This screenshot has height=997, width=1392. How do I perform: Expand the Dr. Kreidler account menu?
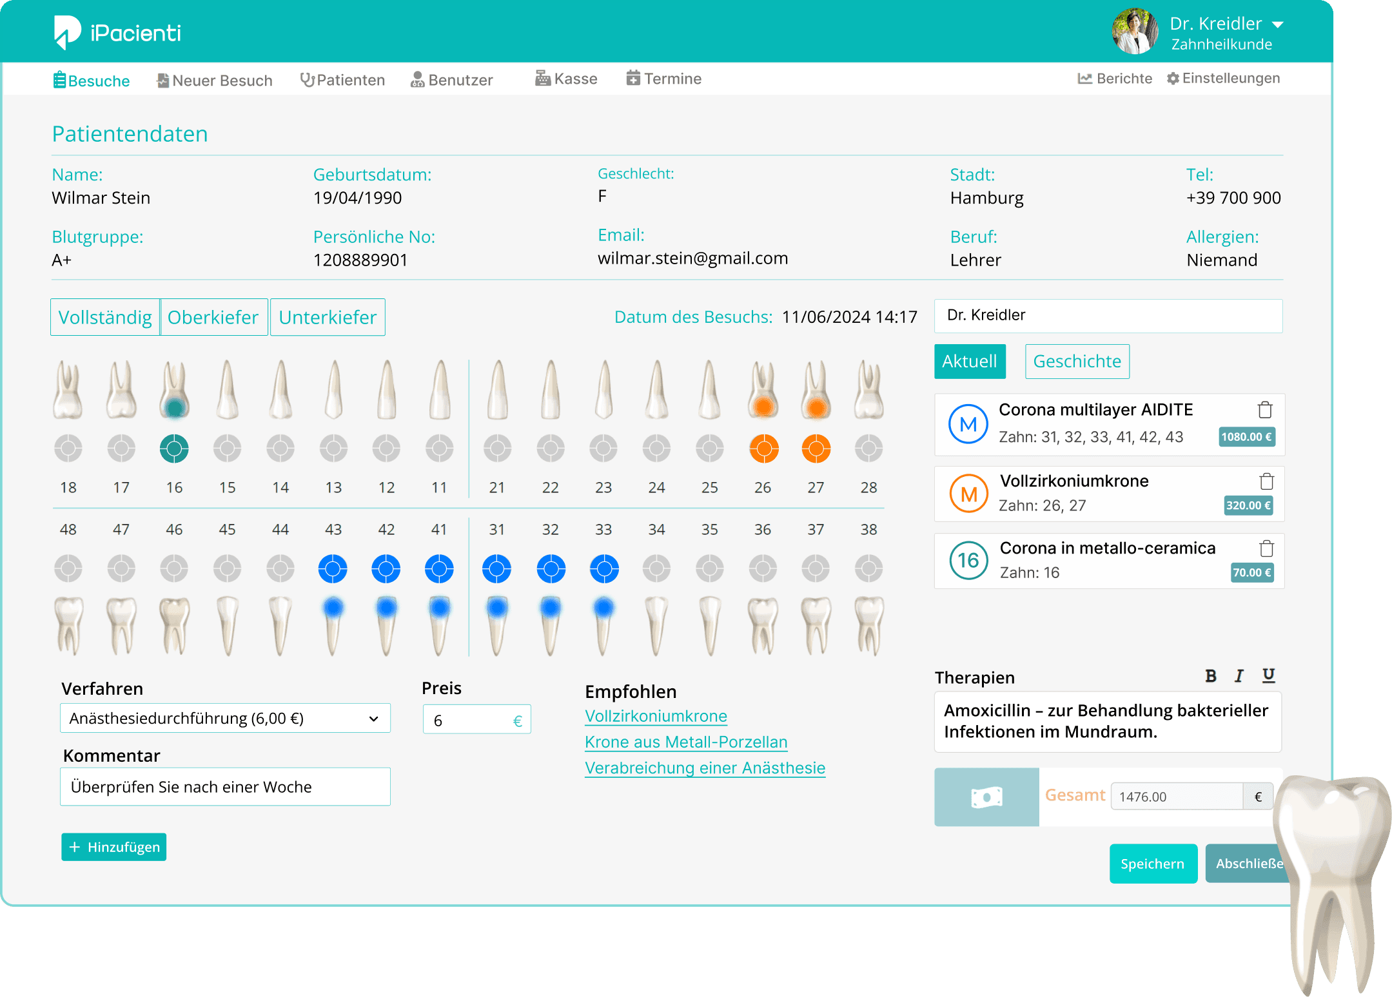[x=1277, y=25]
